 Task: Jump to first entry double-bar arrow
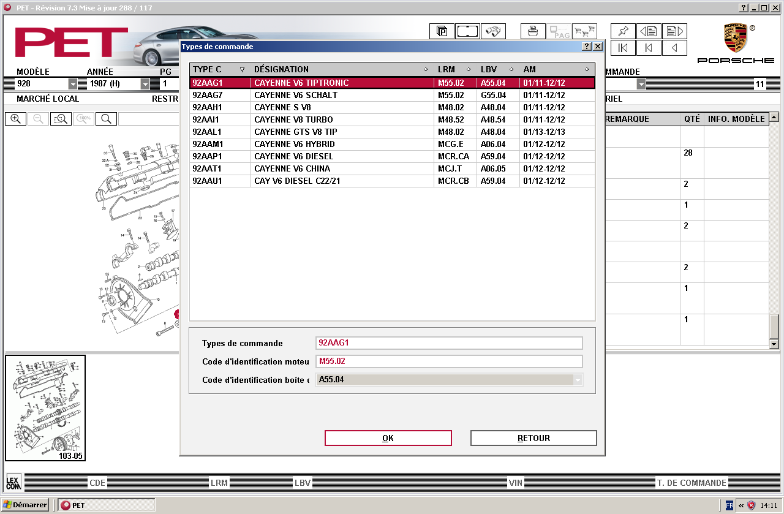623,48
